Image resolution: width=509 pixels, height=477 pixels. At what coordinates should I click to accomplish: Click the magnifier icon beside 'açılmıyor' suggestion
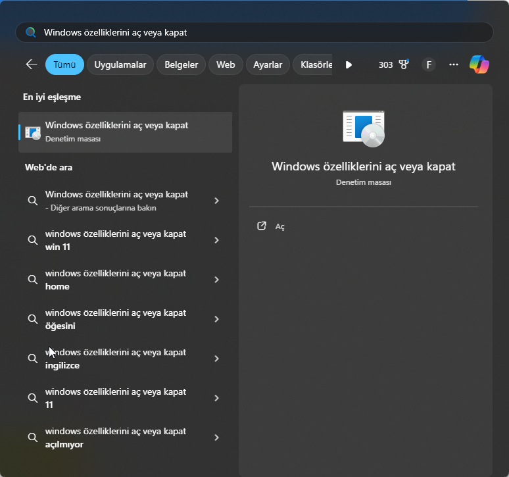(x=32, y=438)
